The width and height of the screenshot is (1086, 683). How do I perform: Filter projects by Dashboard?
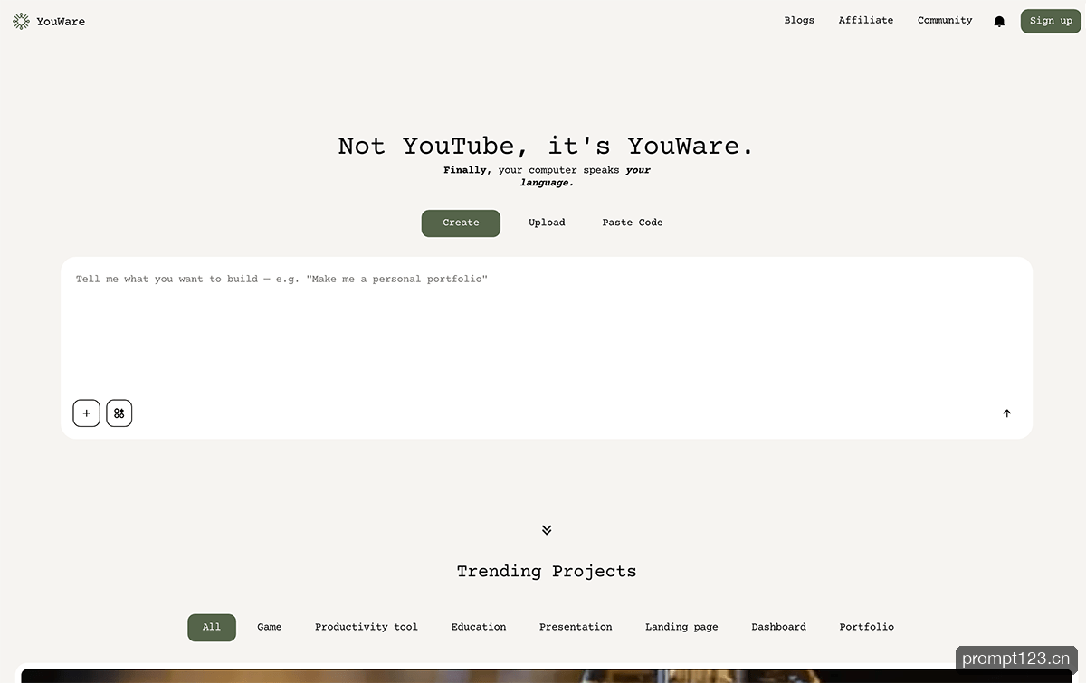[778, 627]
